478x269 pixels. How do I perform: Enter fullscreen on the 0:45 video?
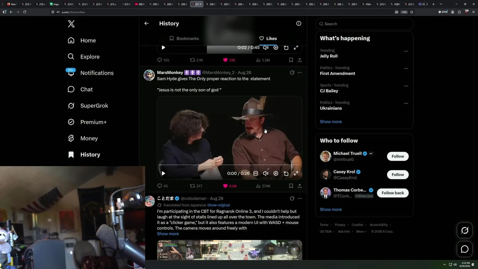click(296, 47)
